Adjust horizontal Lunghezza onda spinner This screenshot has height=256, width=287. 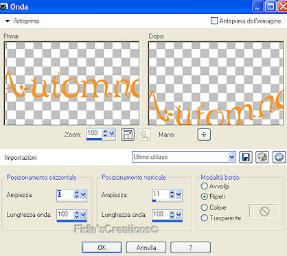[x=76, y=214]
